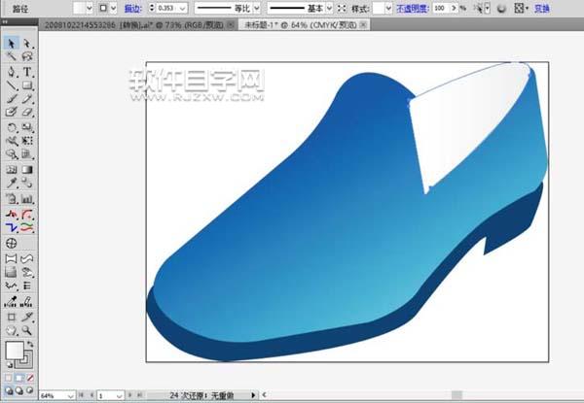Reset to default fill and stroke

8,365
